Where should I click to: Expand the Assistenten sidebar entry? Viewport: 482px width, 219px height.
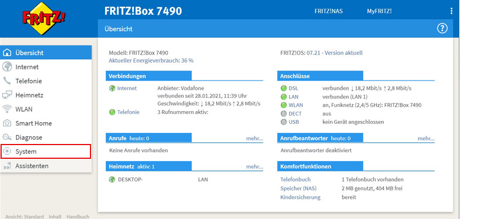tap(31, 166)
